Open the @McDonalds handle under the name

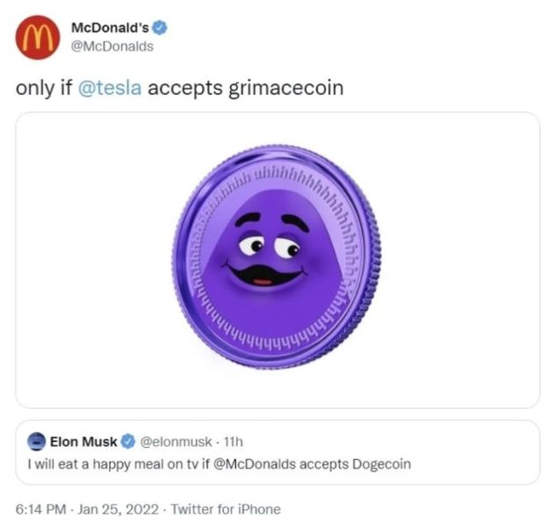coord(112,46)
